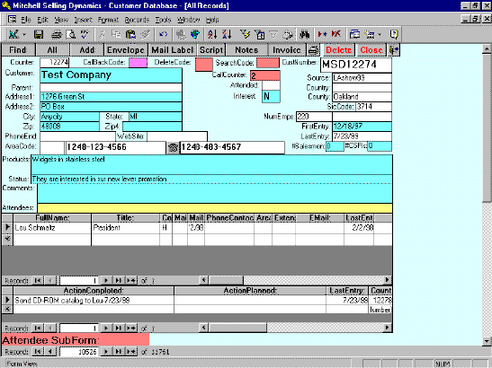Open the Tools menu
This screenshot has width=492, height=368.
coord(163,20)
